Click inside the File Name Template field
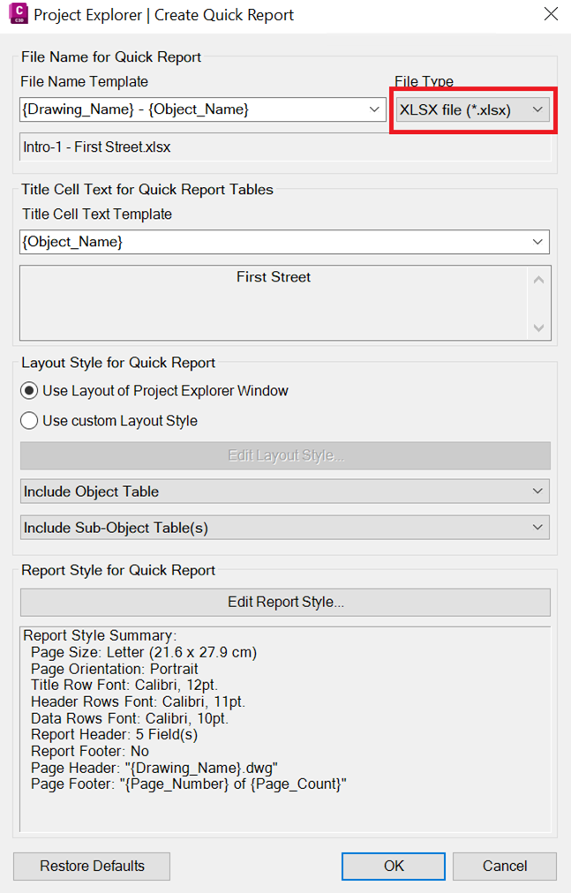 click(x=190, y=109)
